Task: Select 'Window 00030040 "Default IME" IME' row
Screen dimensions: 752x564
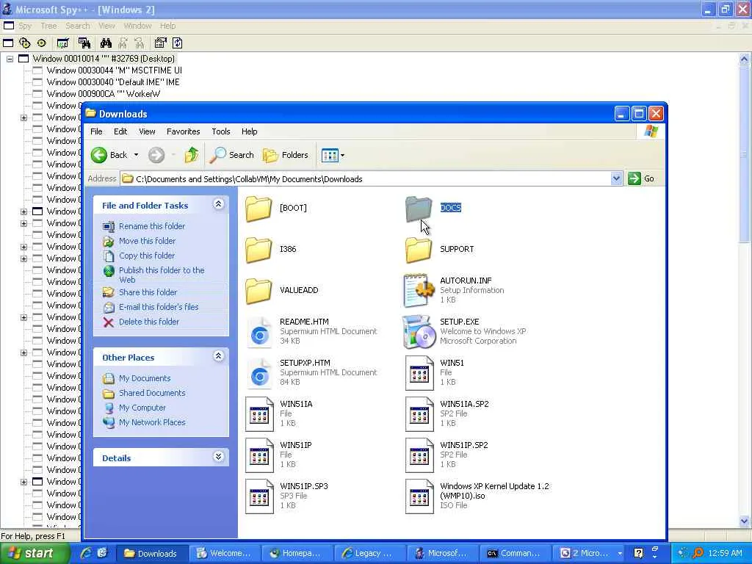Action: click(112, 82)
